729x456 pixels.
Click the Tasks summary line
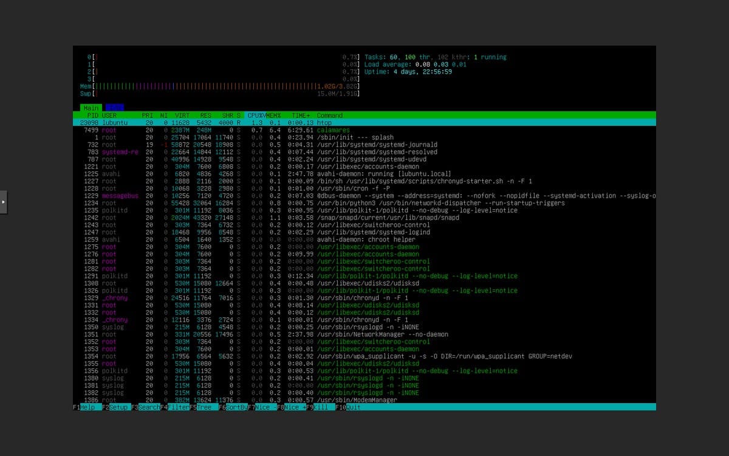[436, 57]
